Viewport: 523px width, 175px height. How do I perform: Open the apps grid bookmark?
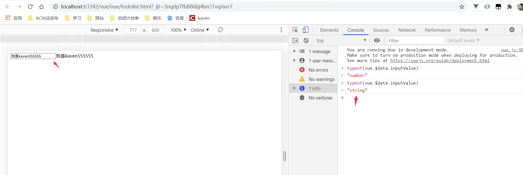13,18
